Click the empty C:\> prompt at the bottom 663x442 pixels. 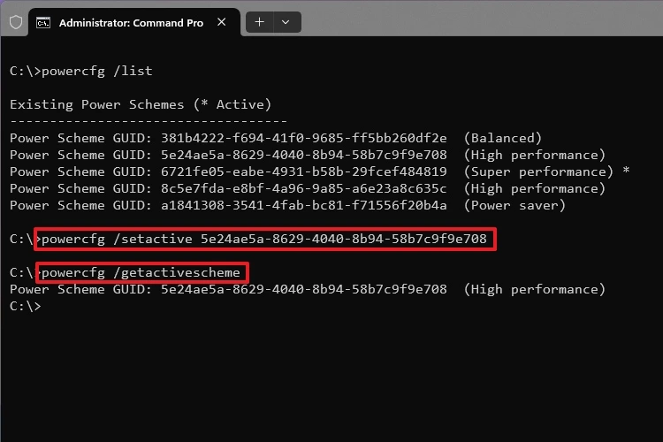point(26,306)
